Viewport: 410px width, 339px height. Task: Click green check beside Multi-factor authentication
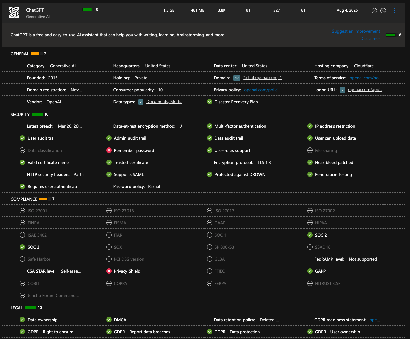(x=210, y=126)
